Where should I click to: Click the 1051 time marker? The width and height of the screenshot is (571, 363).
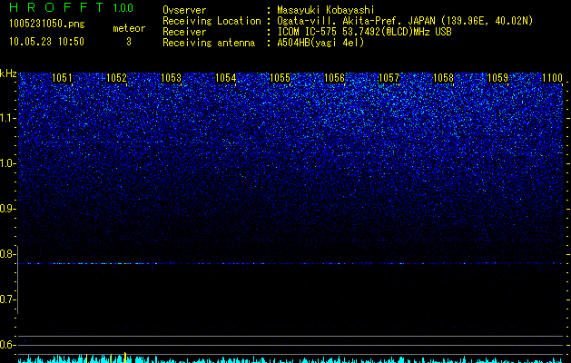[x=62, y=78]
